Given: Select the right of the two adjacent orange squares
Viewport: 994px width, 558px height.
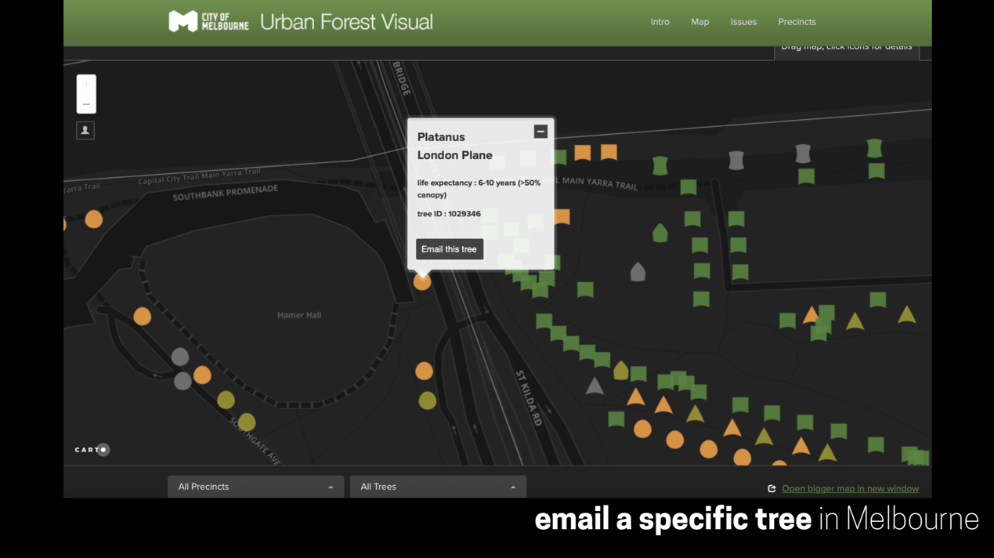Looking at the screenshot, I should click(609, 152).
